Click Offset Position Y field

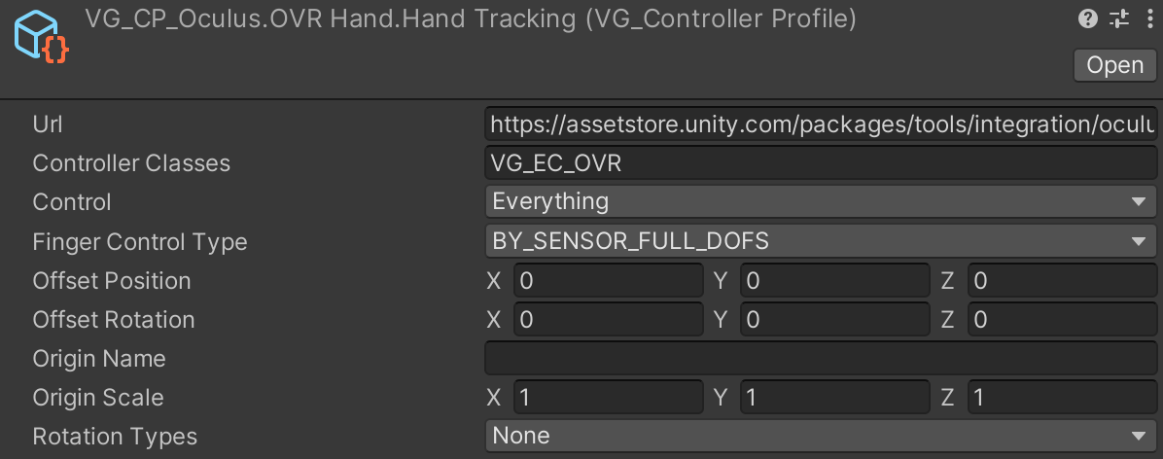pos(835,280)
